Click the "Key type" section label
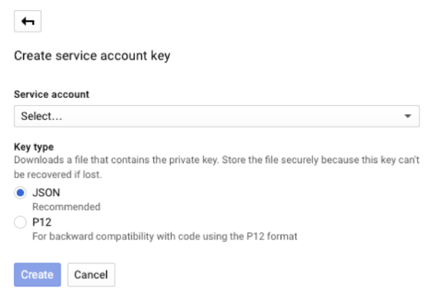 34,146
